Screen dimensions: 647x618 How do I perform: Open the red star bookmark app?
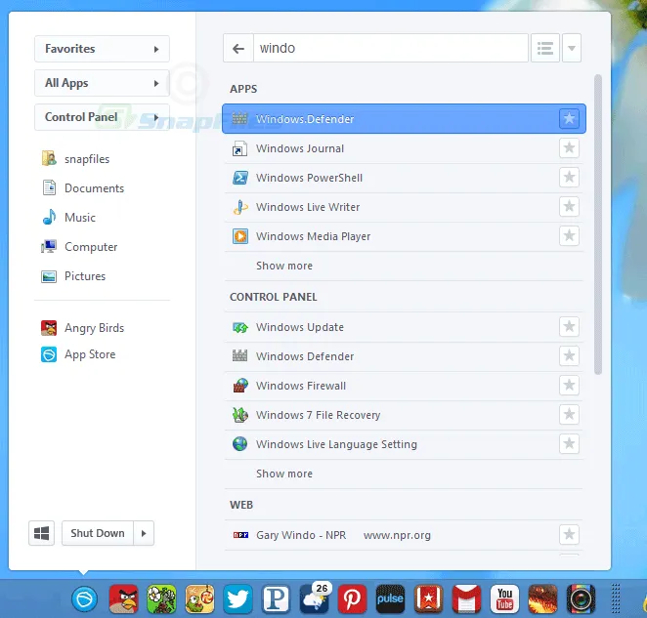[x=428, y=598]
